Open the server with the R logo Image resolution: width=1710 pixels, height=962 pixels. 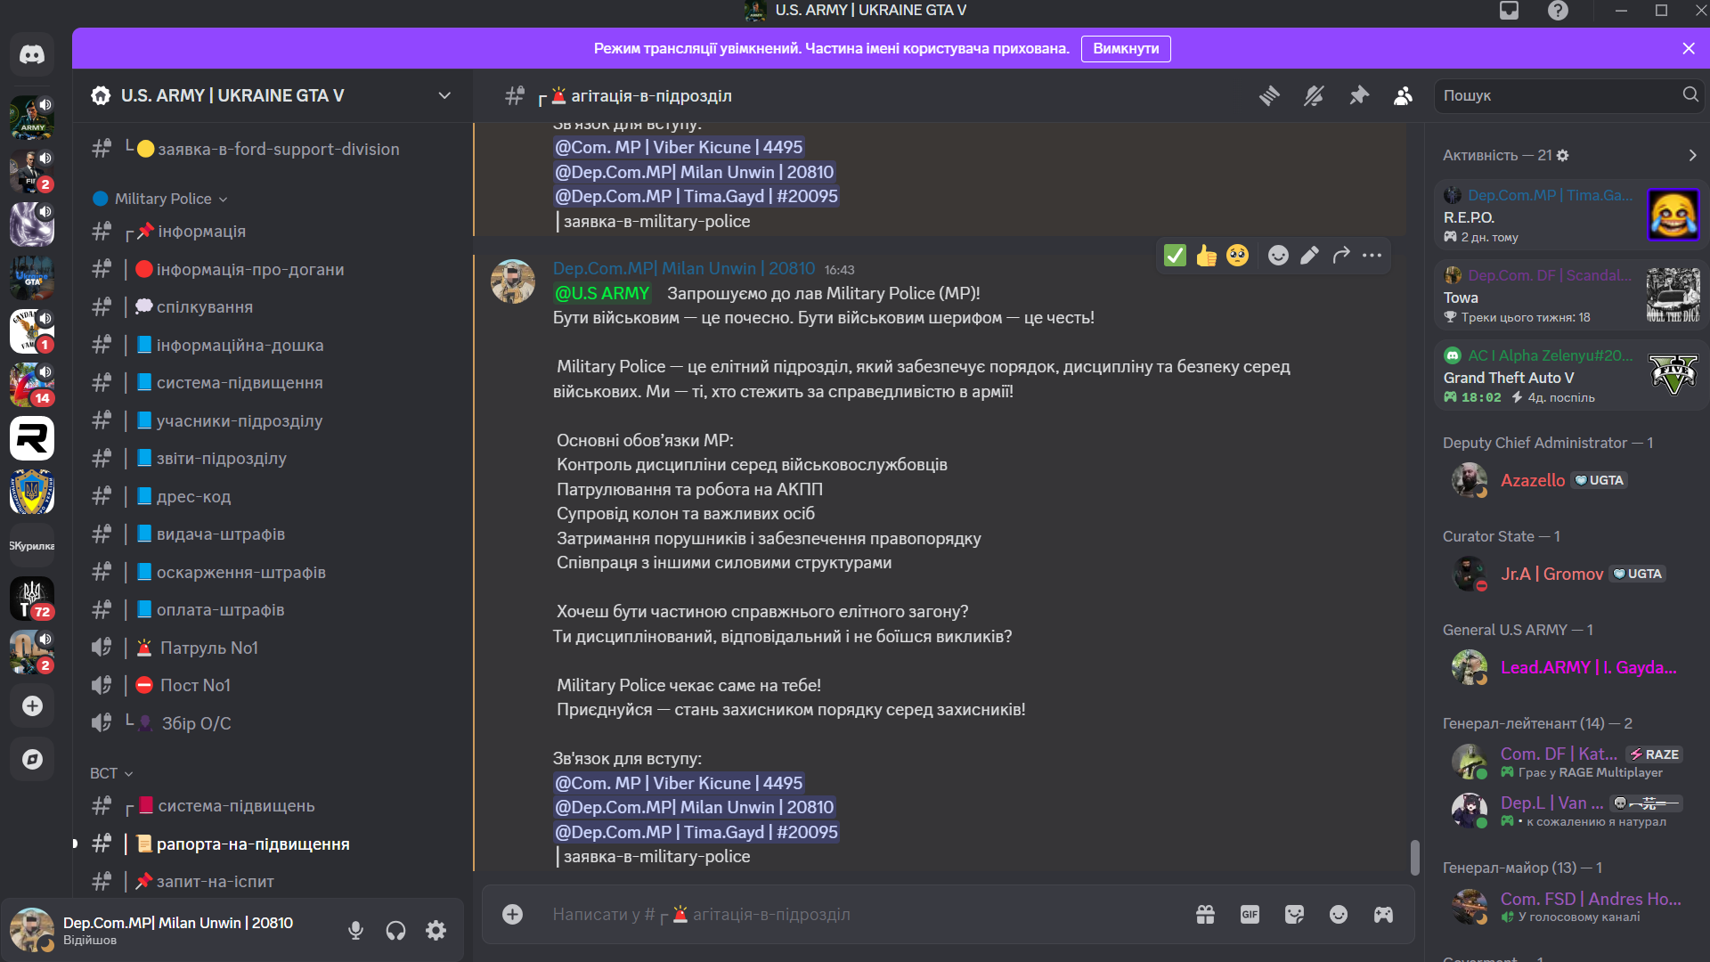(x=32, y=438)
